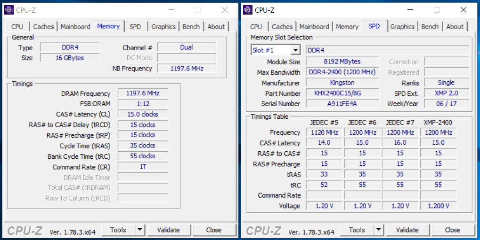Click the CAS# Latency 15.0 clocks value

143,114
